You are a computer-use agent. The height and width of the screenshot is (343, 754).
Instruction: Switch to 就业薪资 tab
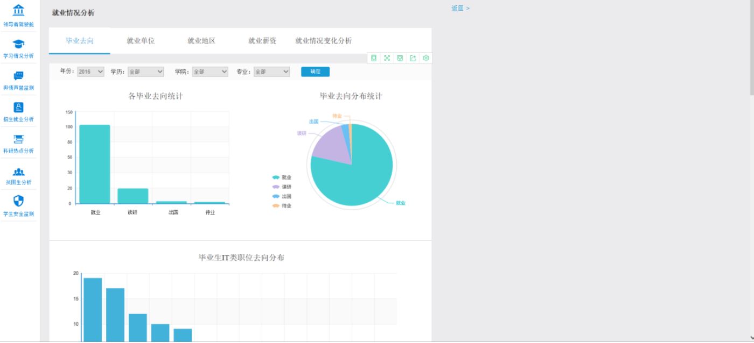pos(262,41)
